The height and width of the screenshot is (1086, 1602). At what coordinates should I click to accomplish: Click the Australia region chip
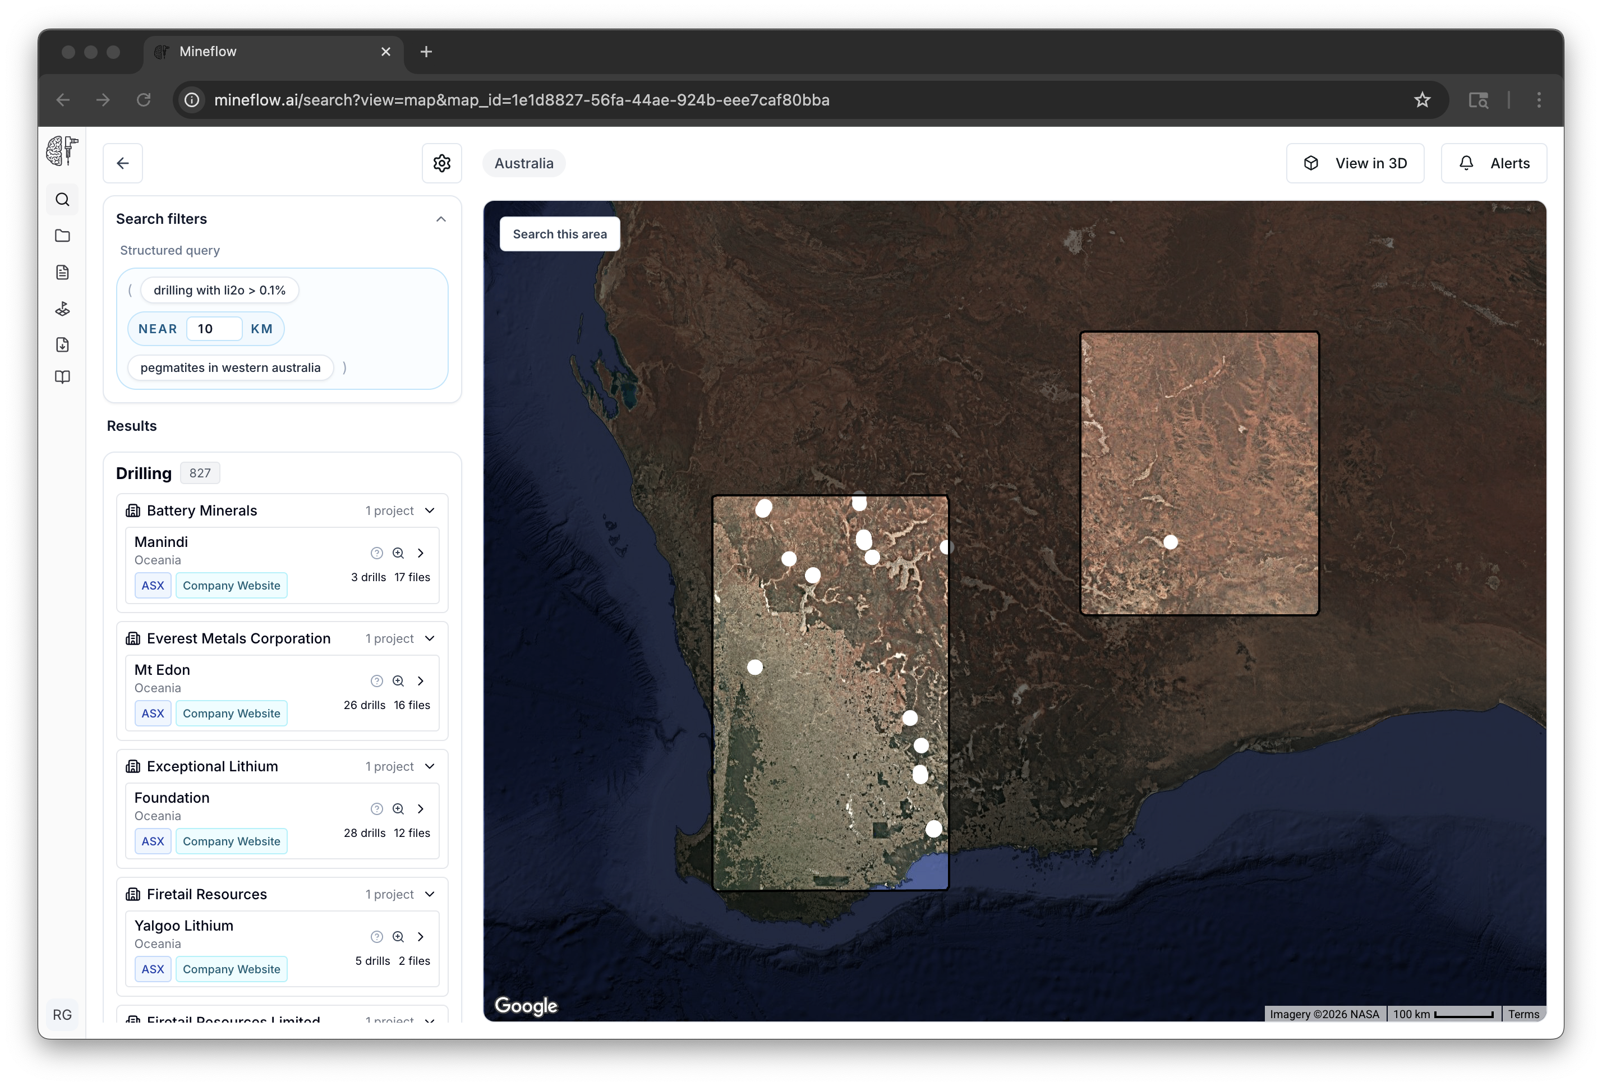pyautogui.click(x=523, y=163)
